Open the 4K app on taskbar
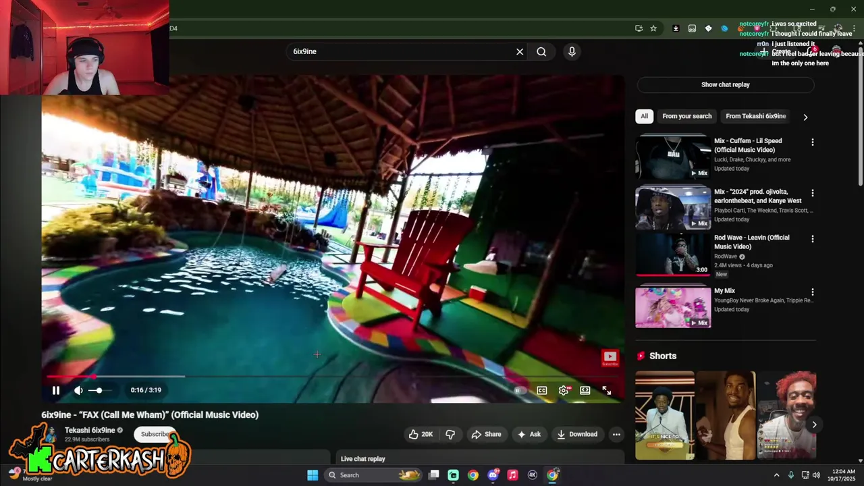 533,475
